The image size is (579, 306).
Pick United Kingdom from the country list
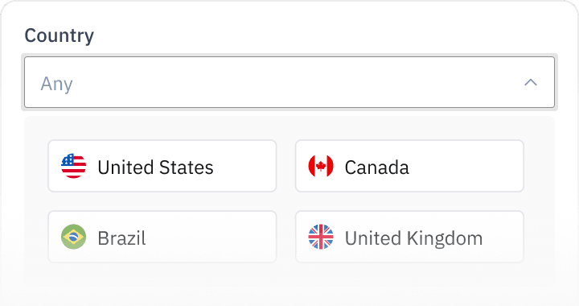409,237
